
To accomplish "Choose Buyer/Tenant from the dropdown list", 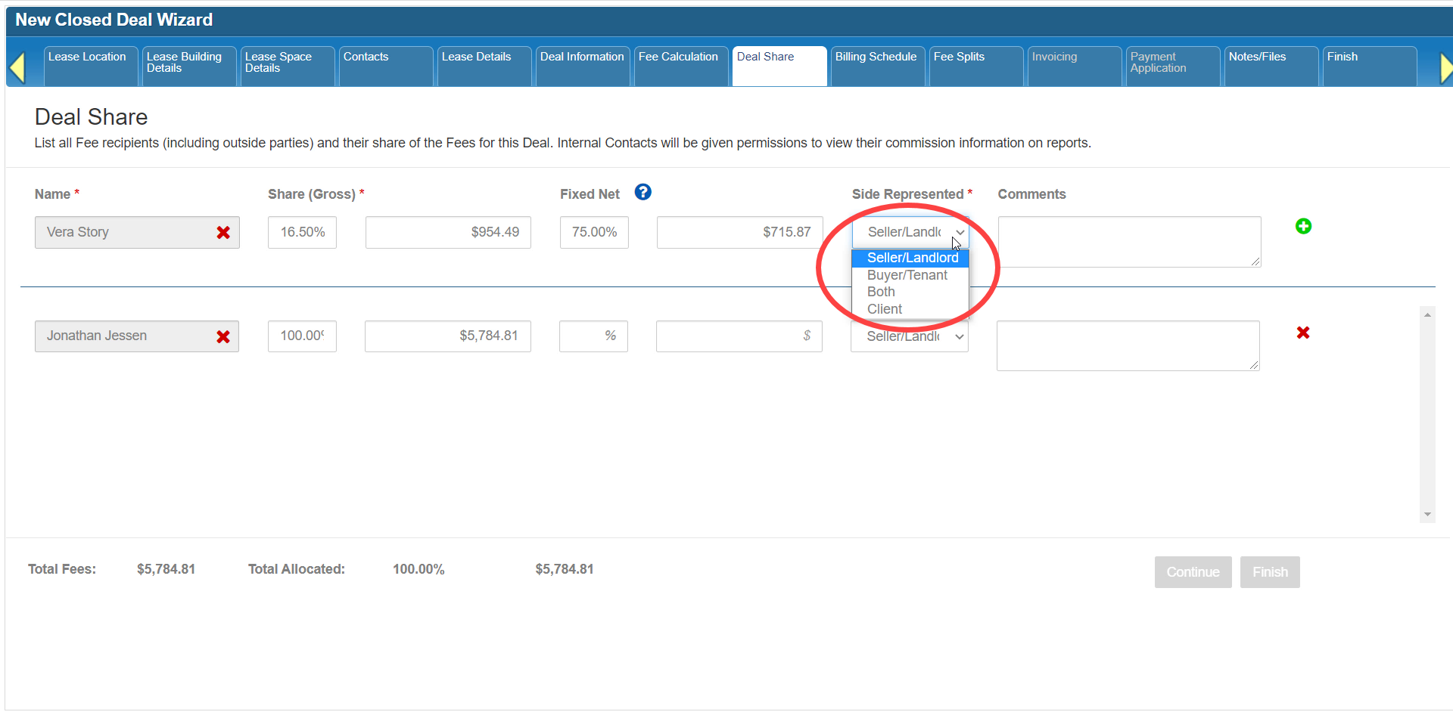I will click(907, 275).
